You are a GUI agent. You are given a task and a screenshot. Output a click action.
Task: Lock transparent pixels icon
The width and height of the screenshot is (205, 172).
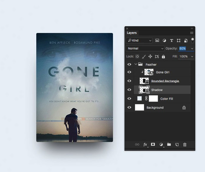(x=137, y=56)
